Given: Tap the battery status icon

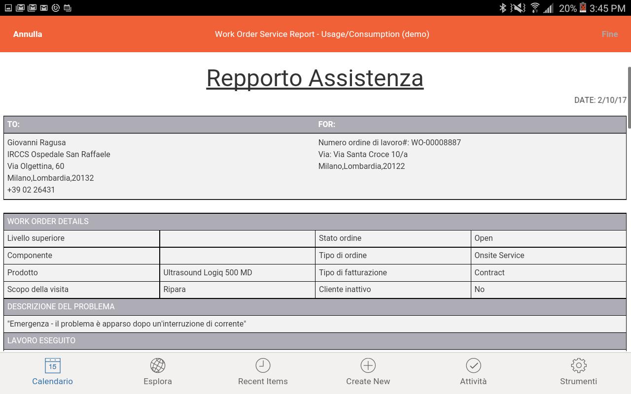Looking at the screenshot, I should click(x=583, y=8).
